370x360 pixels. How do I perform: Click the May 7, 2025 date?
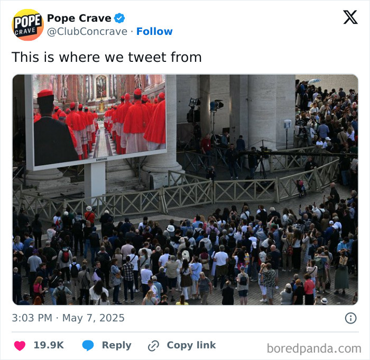[x=93, y=318]
